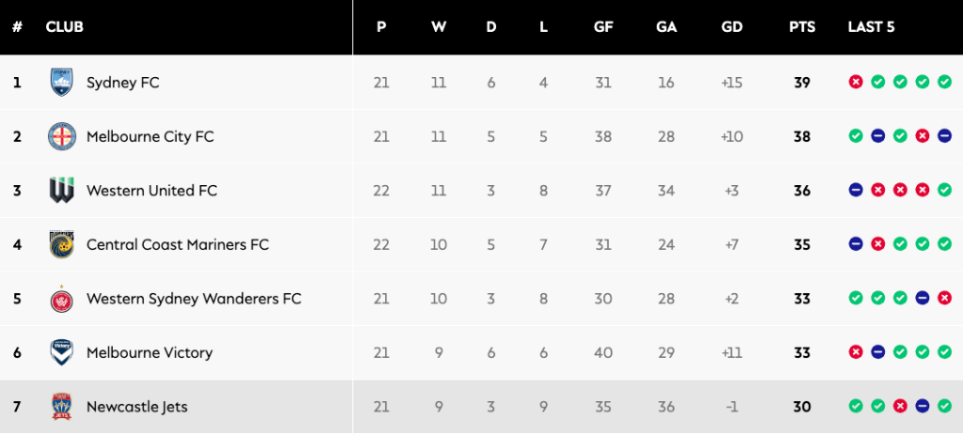Click Western United's most recent win icon
This screenshot has height=434, width=963.
coord(944,191)
